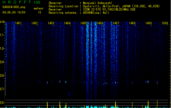171x108 pixels.
Task: Click the 1457 time axis label
Action: 116,23
